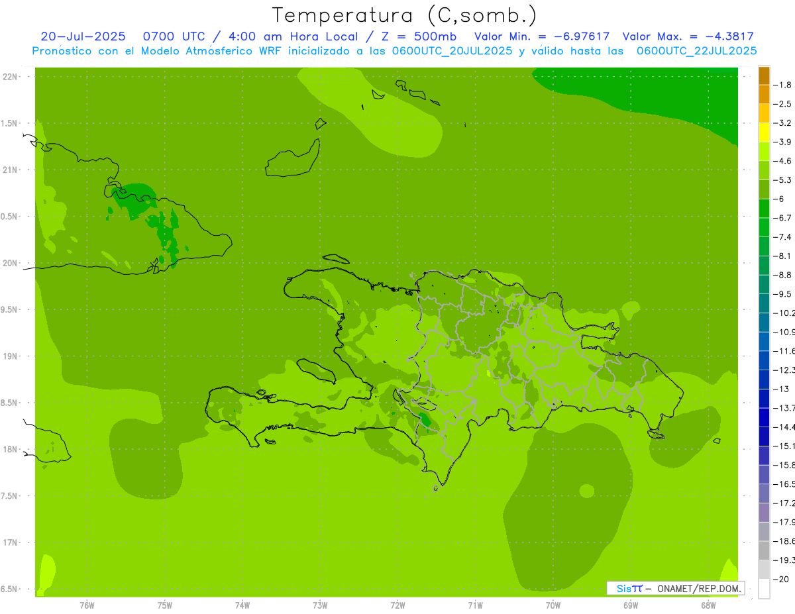Click the '71W' longitude axis label
The image size is (795, 614).
(475, 605)
